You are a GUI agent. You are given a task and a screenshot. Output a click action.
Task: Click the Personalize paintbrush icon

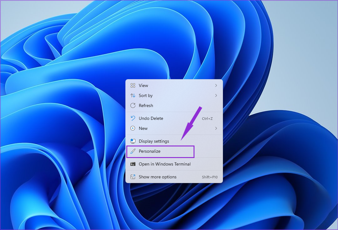[x=133, y=151]
